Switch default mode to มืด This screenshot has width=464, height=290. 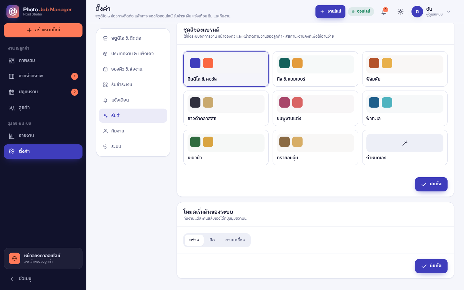(212, 240)
